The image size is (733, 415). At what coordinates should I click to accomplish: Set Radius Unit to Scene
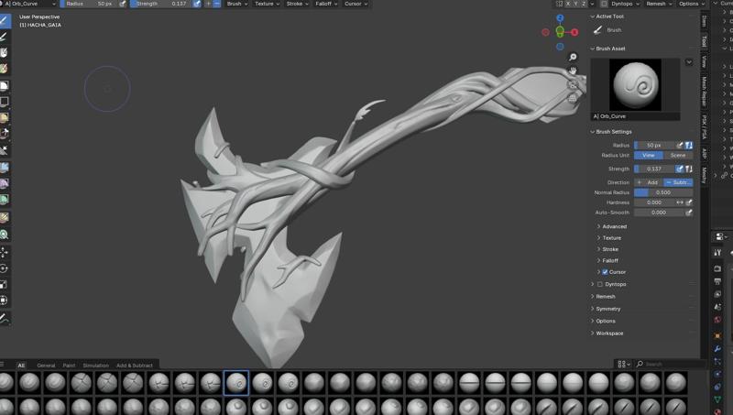[678, 155]
